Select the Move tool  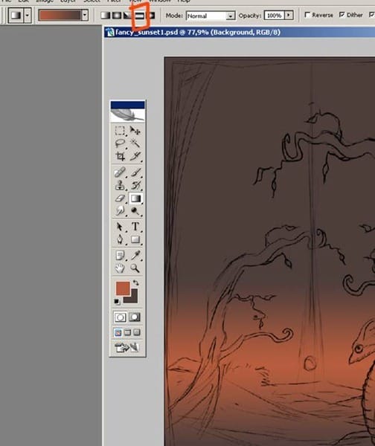click(x=135, y=131)
